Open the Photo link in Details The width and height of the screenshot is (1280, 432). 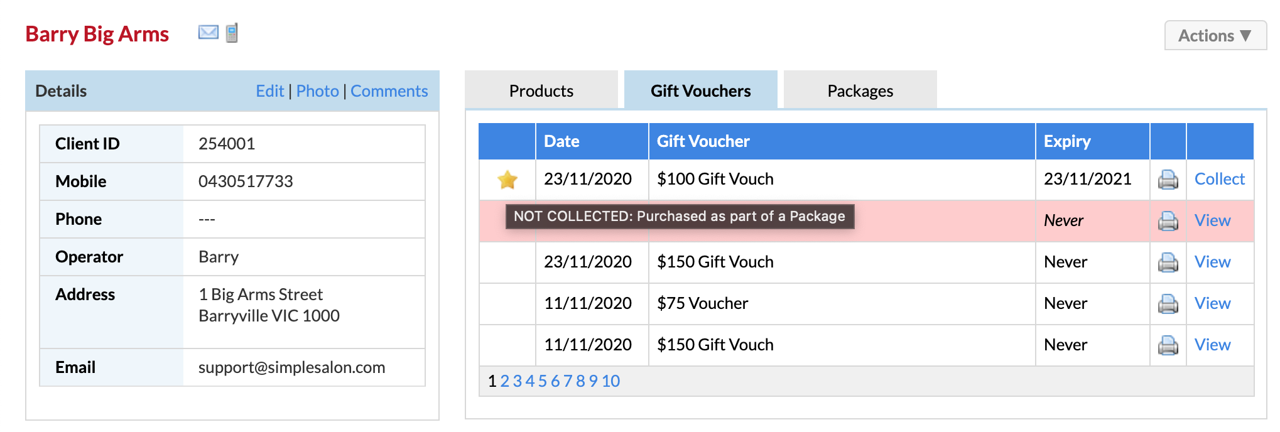pos(317,91)
